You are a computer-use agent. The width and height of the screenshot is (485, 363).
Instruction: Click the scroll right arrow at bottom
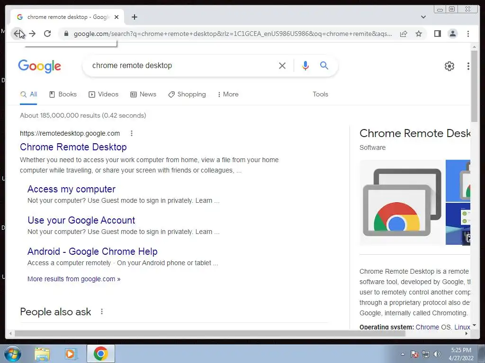pos(467,333)
